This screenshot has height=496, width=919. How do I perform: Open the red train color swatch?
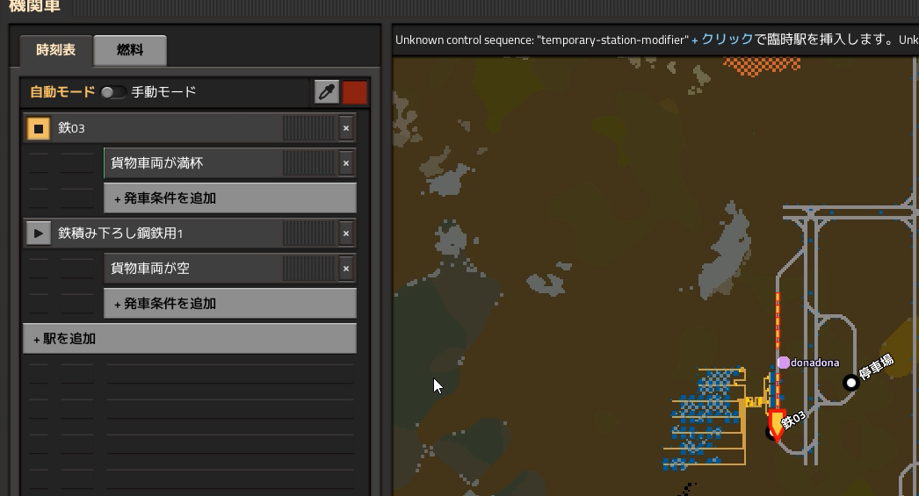pyautogui.click(x=355, y=92)
